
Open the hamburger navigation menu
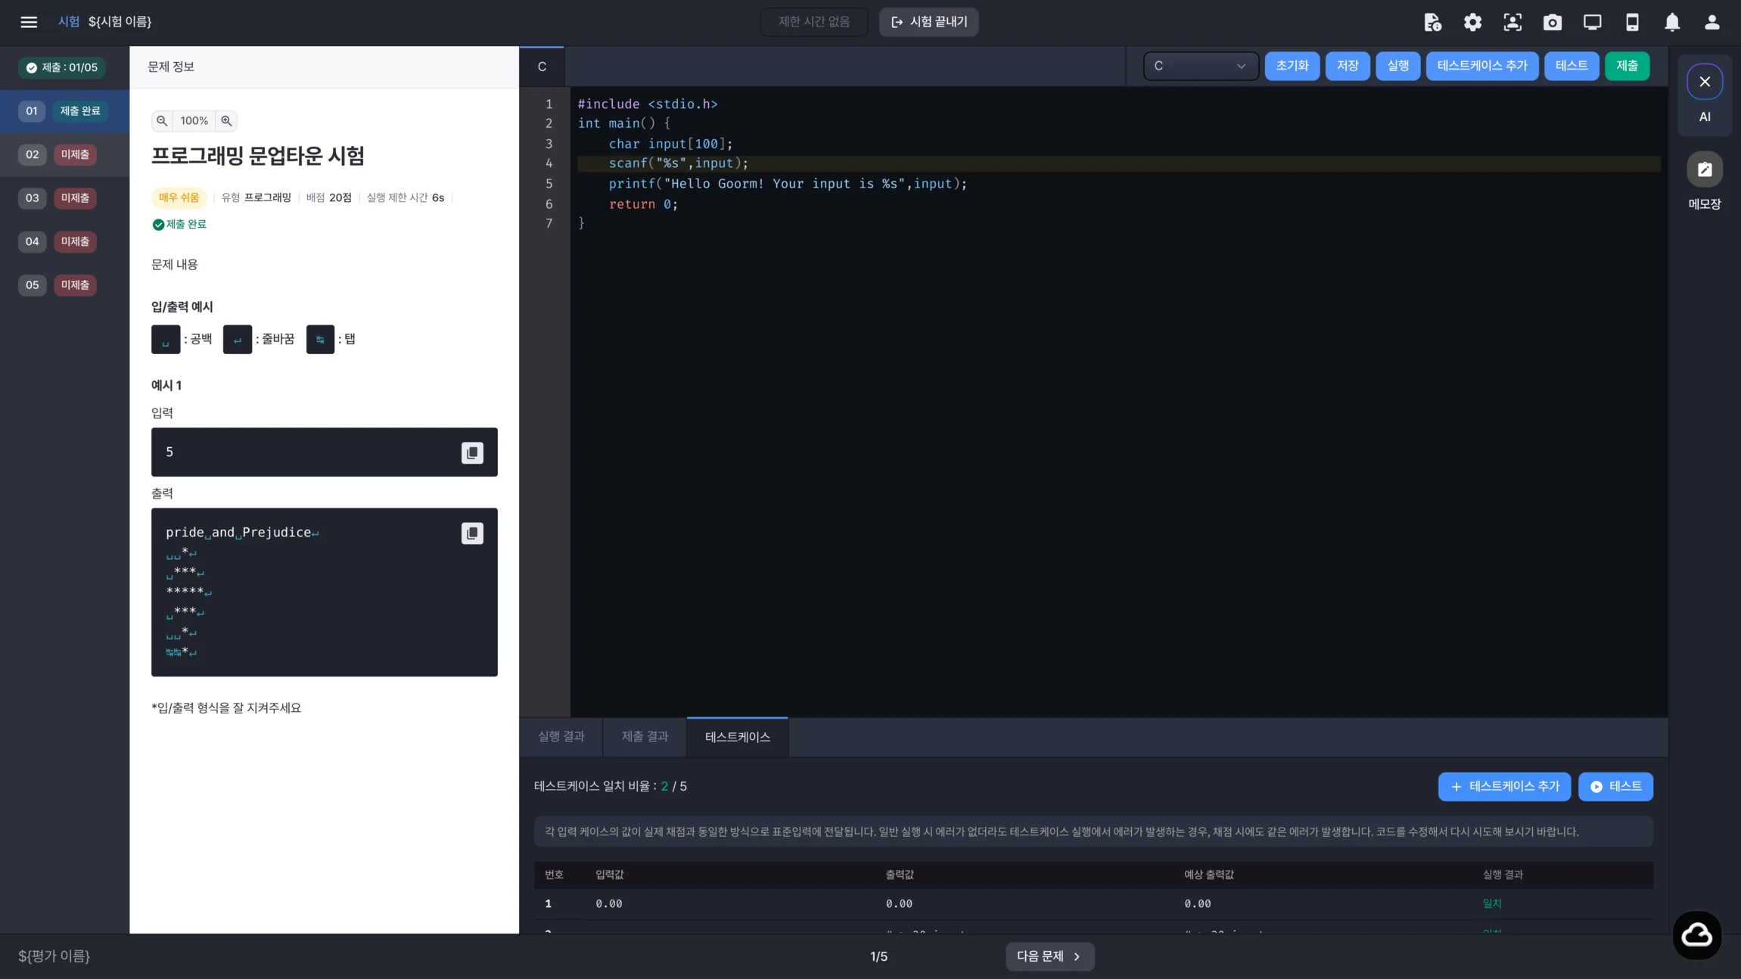[x=29, y=22]
